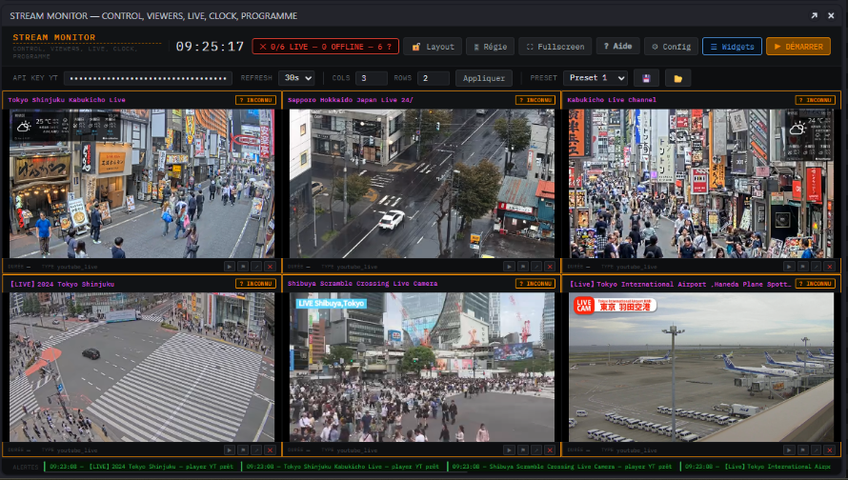The height and width of the screenshot is (480, 848).
Task: Save the current preset with floppy icon
Action: pyautogui.click(x=646, y=78)
